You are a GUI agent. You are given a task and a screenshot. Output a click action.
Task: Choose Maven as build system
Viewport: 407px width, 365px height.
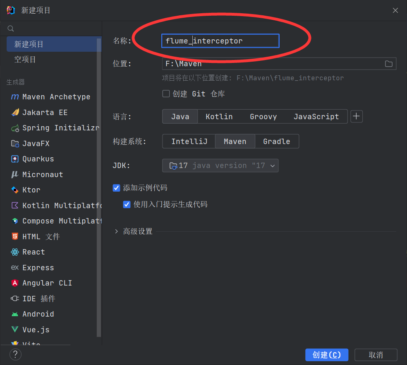235,142
